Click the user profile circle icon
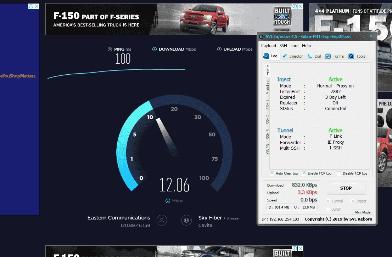The width and height of the screenshot is (392, 257). point(162,220)
